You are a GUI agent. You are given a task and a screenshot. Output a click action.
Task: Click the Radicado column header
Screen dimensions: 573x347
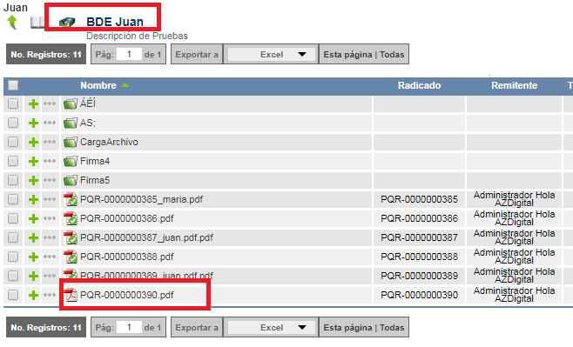[x=419, y=85]
